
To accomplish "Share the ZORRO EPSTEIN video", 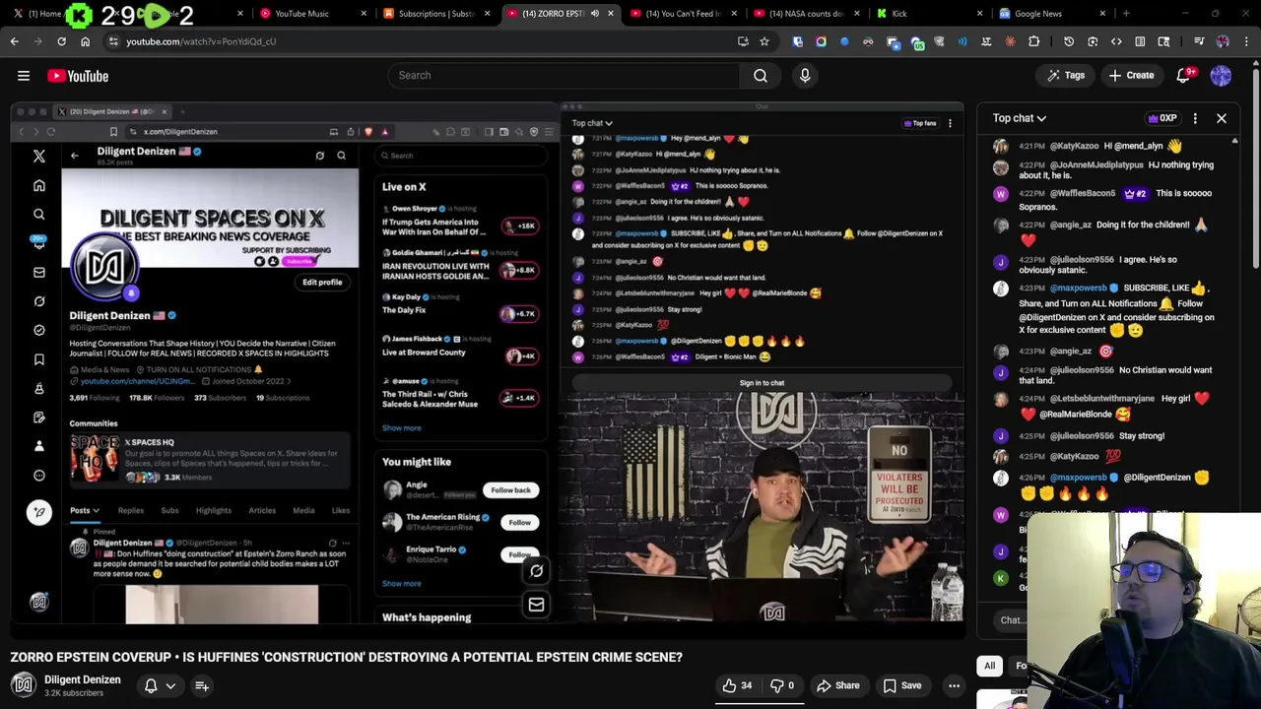I will click(x=838, y=685).
